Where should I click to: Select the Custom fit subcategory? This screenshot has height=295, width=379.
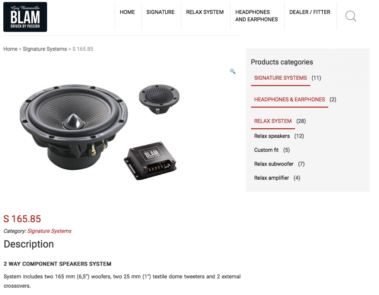[x=266, y=150]
